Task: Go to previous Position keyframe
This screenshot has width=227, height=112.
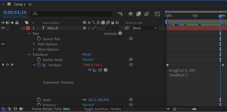Action: 3,65
